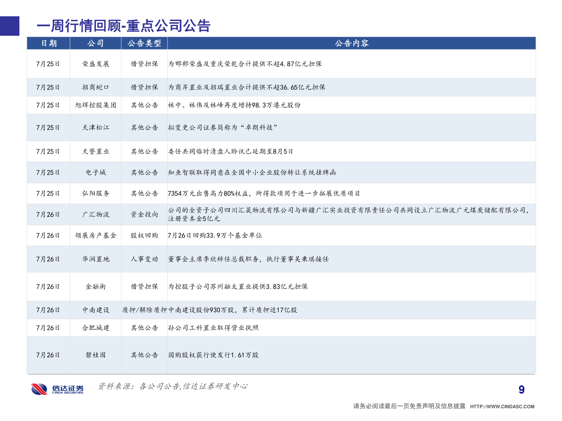Click the 公司 column header
Image resolution: width=562 pixels, height=421 pixels.
click(x=95, y=43)
